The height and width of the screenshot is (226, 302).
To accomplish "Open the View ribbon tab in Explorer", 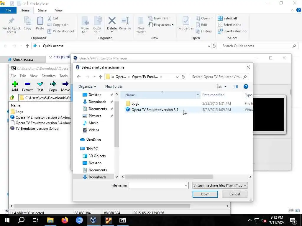I will (59, 10).
